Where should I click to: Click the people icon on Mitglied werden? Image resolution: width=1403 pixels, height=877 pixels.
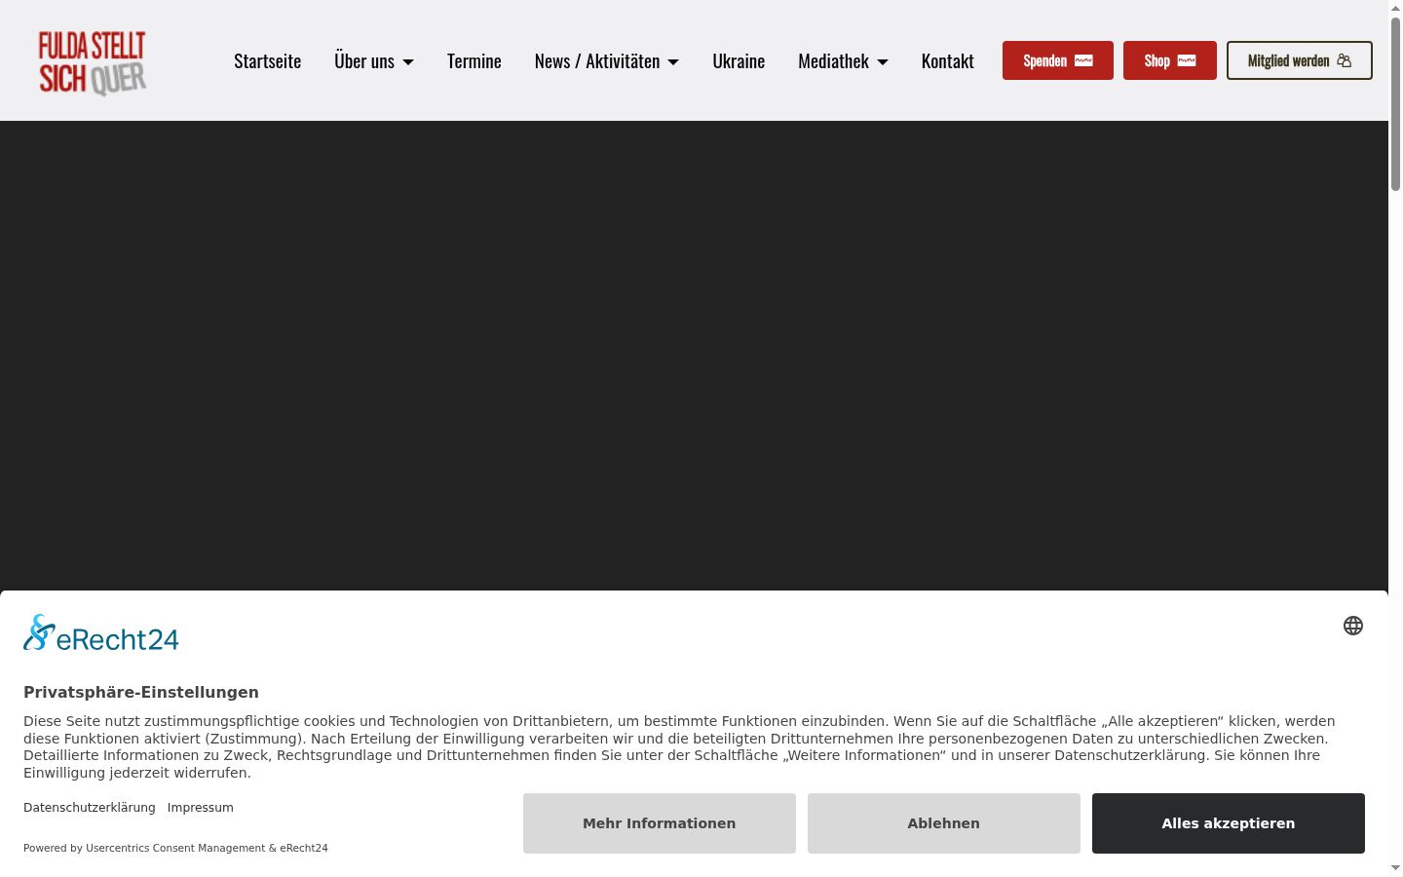coord(1345,60)
